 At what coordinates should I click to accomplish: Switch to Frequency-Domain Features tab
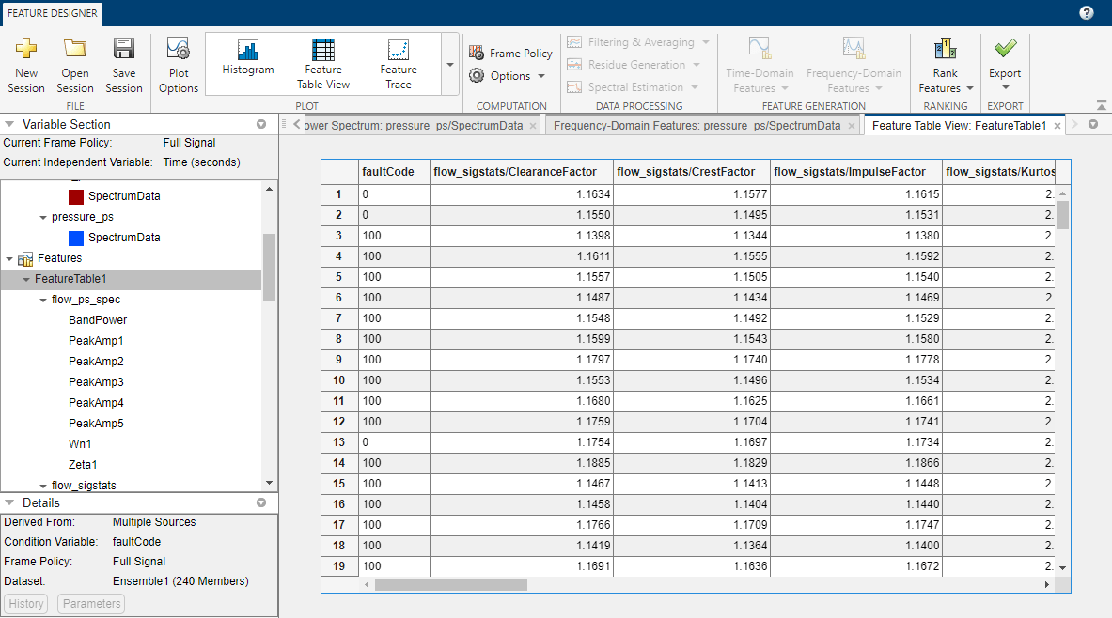(697, 125)
